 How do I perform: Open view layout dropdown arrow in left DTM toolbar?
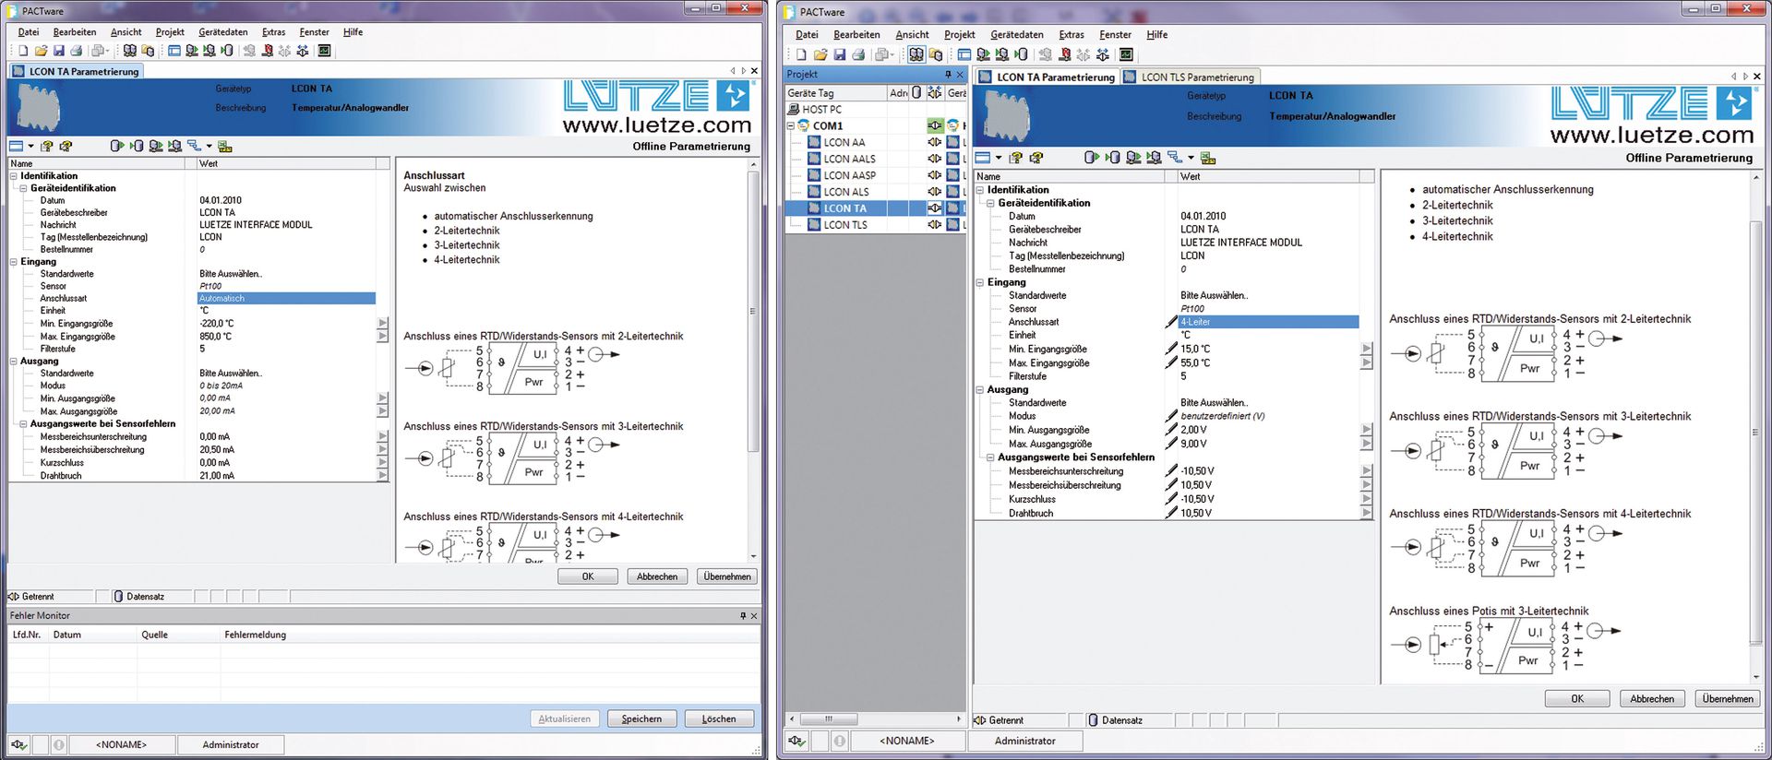coord(30,146)
